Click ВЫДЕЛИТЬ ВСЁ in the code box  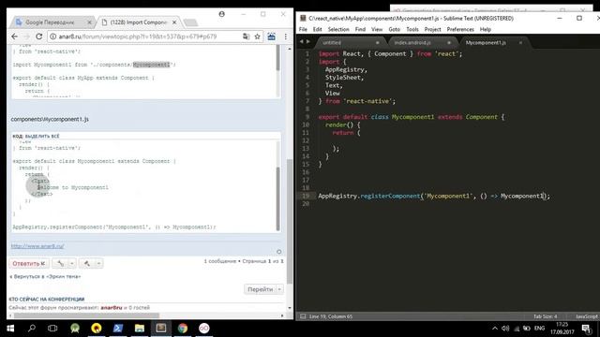coord(42,136)
